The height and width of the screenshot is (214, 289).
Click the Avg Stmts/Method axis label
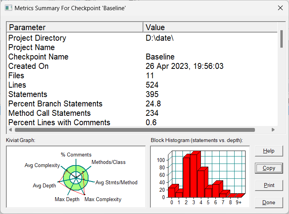coord(116,183)
